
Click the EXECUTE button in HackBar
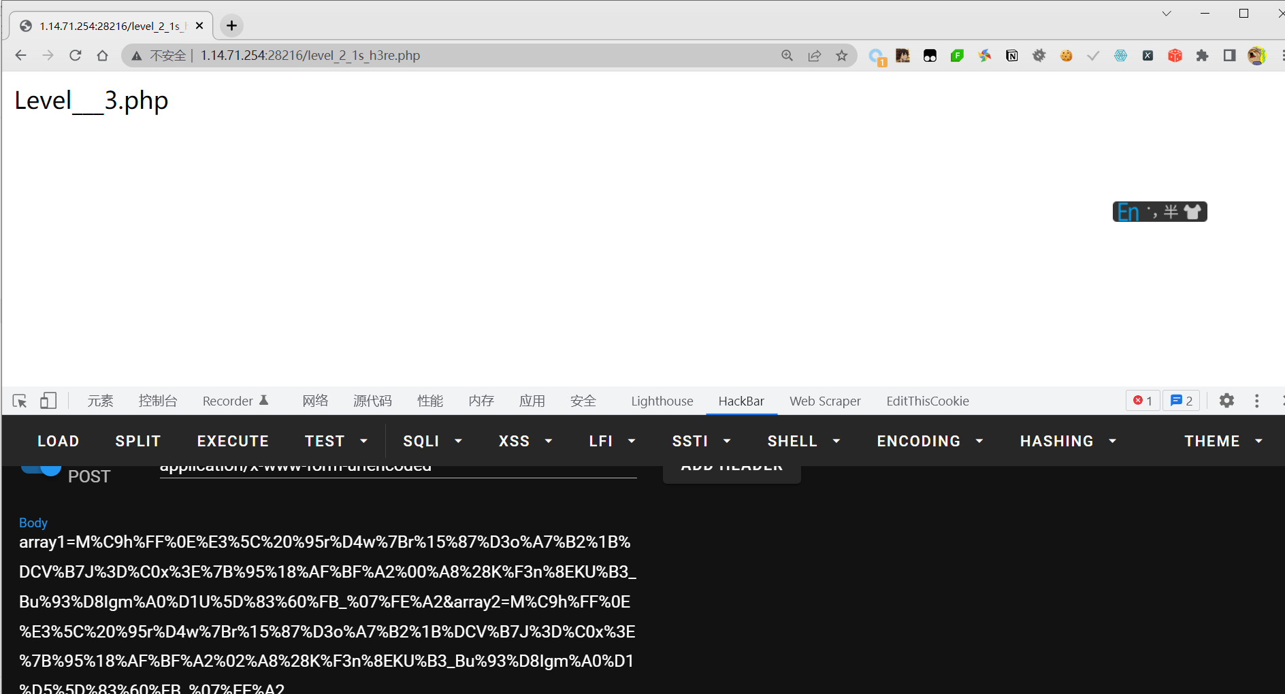pyautogui.click(x=232, y=440)
